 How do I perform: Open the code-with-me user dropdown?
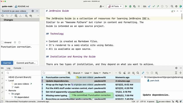102,6
